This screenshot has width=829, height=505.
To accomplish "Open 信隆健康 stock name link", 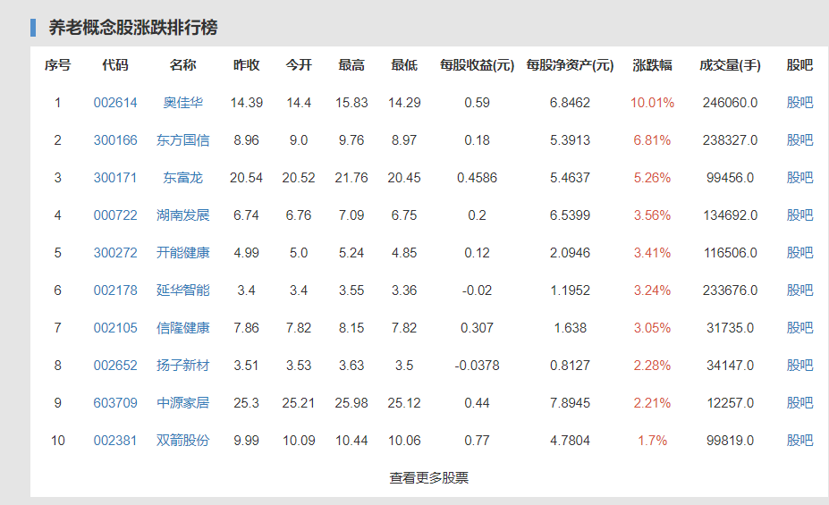I will [x=183, y=327].
